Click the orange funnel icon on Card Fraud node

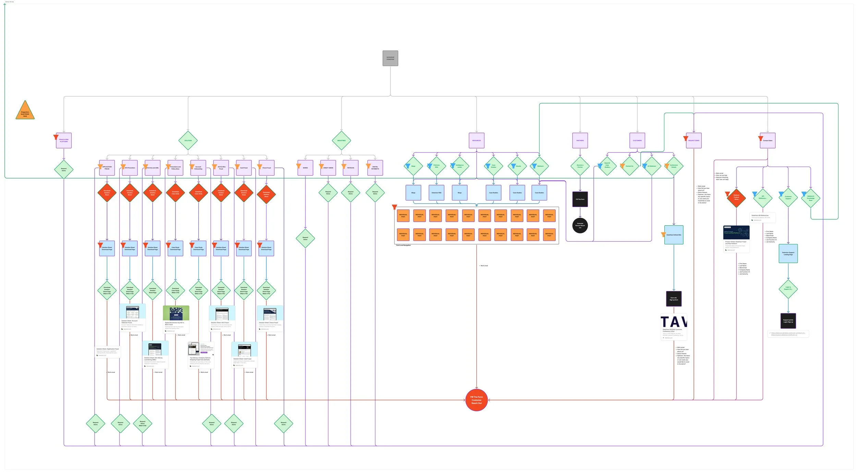pos(237,167)
